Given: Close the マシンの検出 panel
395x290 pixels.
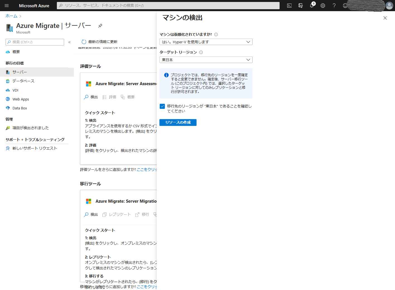Looking at the screenshot, I should (x=385, y=18).
